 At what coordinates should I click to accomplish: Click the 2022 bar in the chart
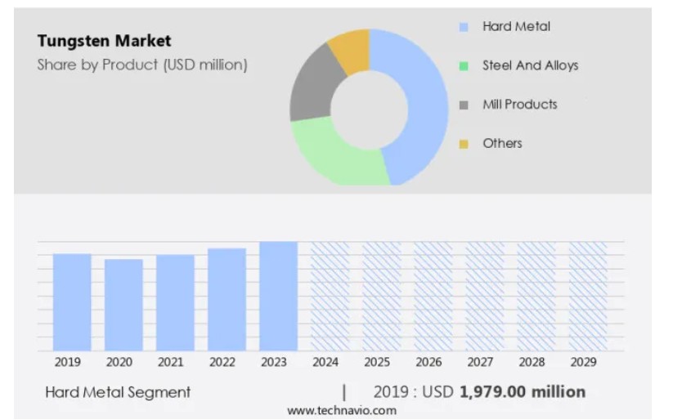[227, 299]
